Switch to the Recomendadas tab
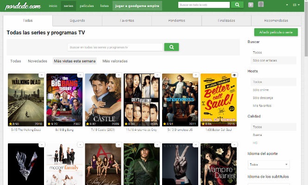This screenshot has height=185, width=308. point(276,21)
